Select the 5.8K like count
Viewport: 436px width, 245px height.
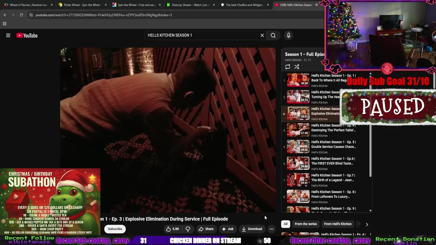click(x=176, y=229)
